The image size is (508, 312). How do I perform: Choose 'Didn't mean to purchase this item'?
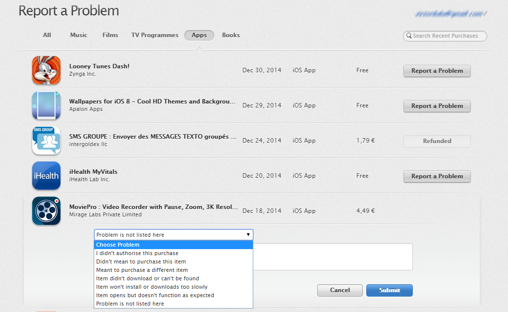click(173, 261)
